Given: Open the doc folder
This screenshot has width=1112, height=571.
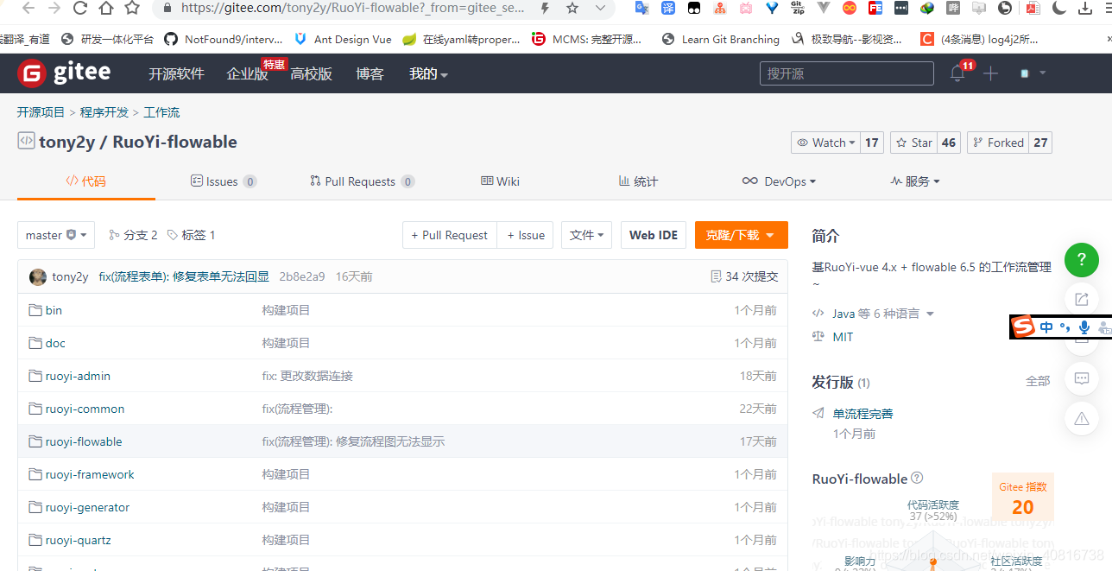Looking at the screenshot, I should (55, 343).
